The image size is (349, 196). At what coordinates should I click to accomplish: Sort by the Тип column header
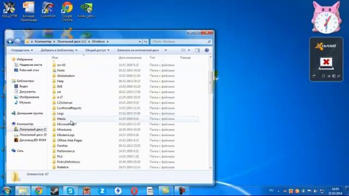[152, 58]
